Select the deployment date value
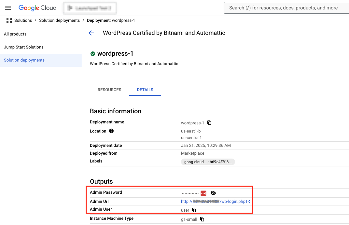The image size is (349, 225). (x=206, y=145)
